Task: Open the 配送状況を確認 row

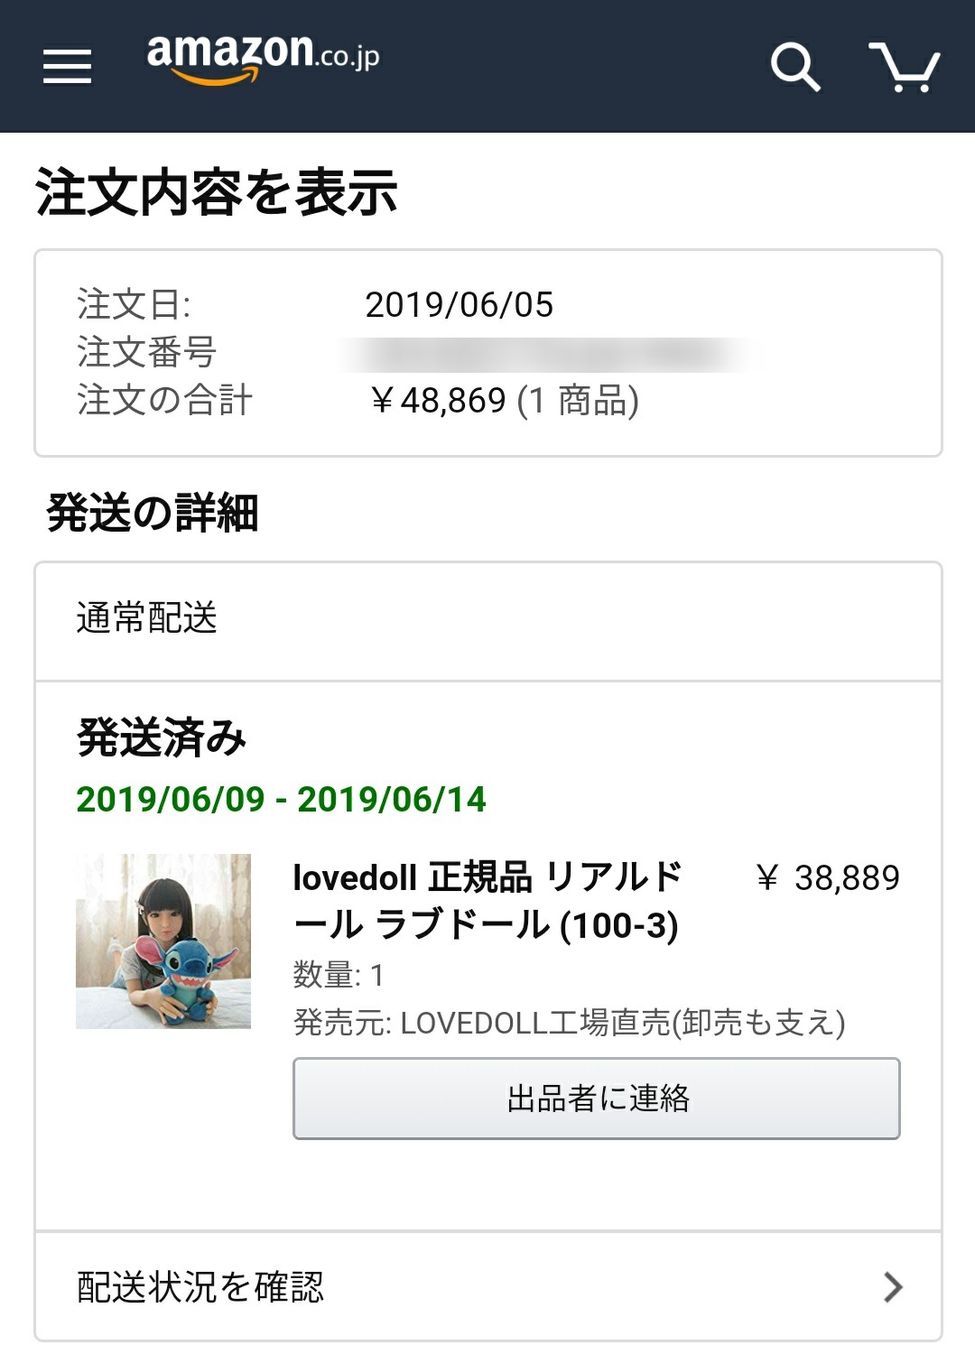Action: pyautogui.click(x=488, y=1286)
